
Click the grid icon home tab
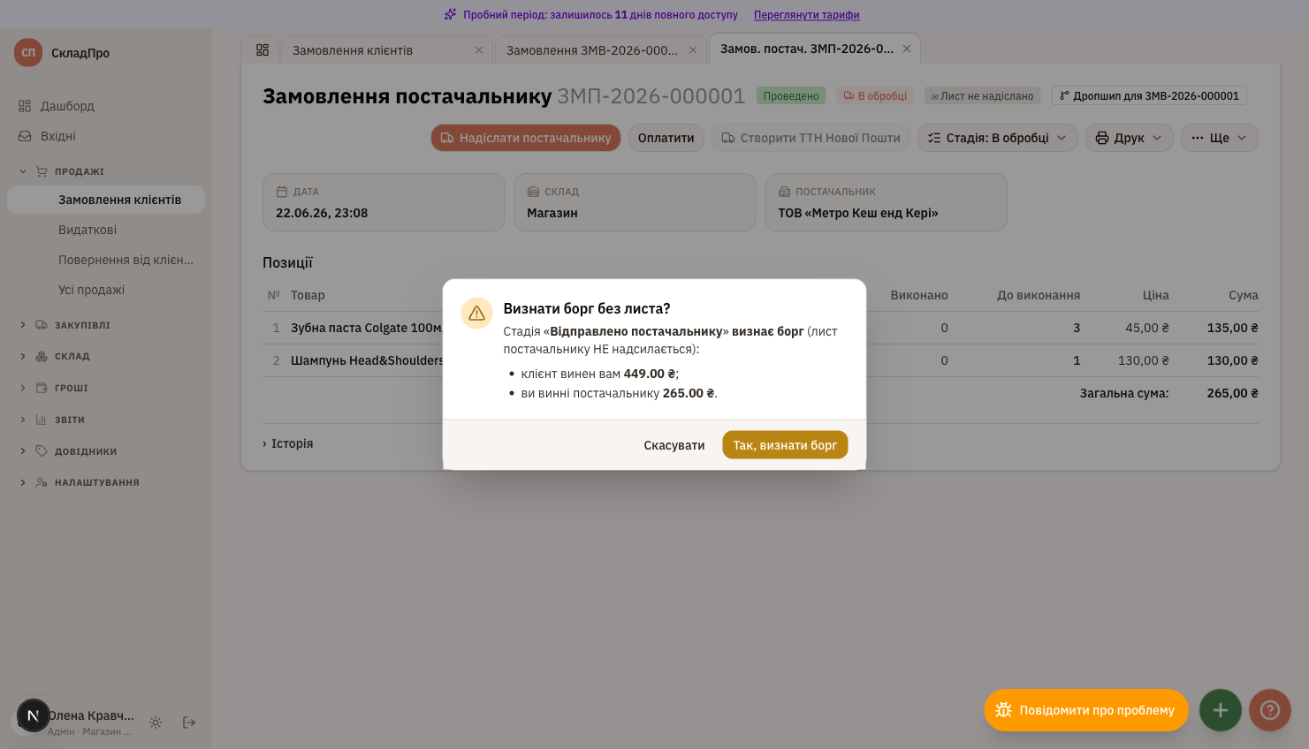263,50
